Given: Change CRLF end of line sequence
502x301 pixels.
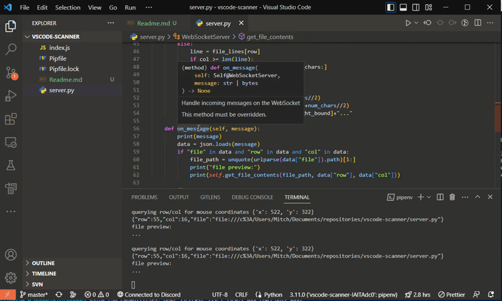Looking at the screenshot, I should tap(242, 295).
